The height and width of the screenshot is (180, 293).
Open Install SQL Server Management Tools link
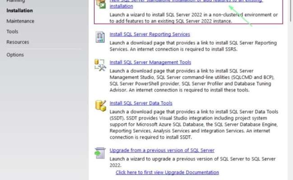tap(150, 62)
